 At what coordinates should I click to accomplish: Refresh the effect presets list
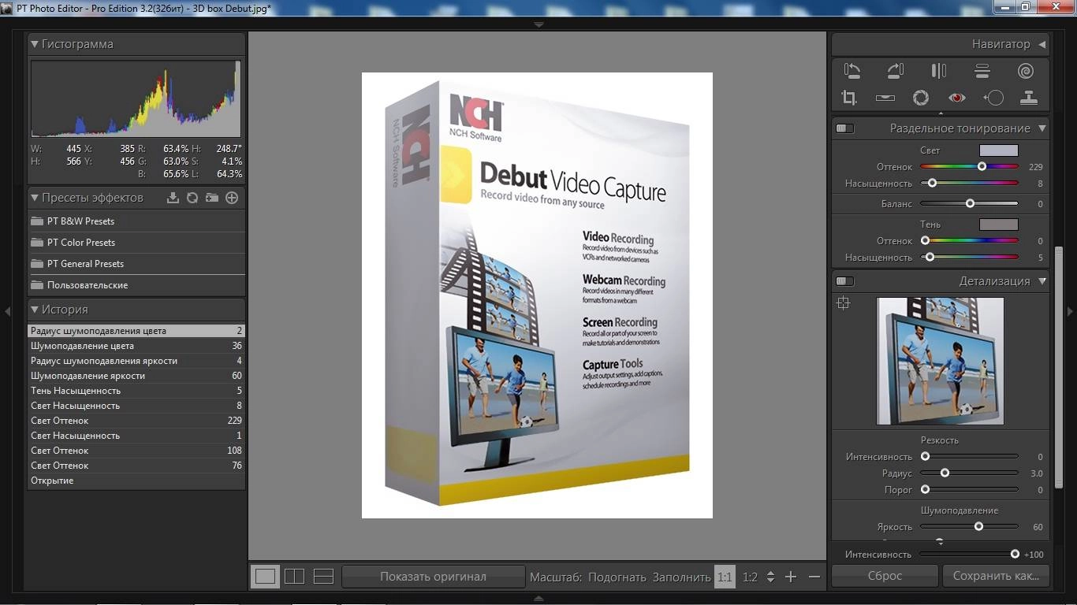192,198
